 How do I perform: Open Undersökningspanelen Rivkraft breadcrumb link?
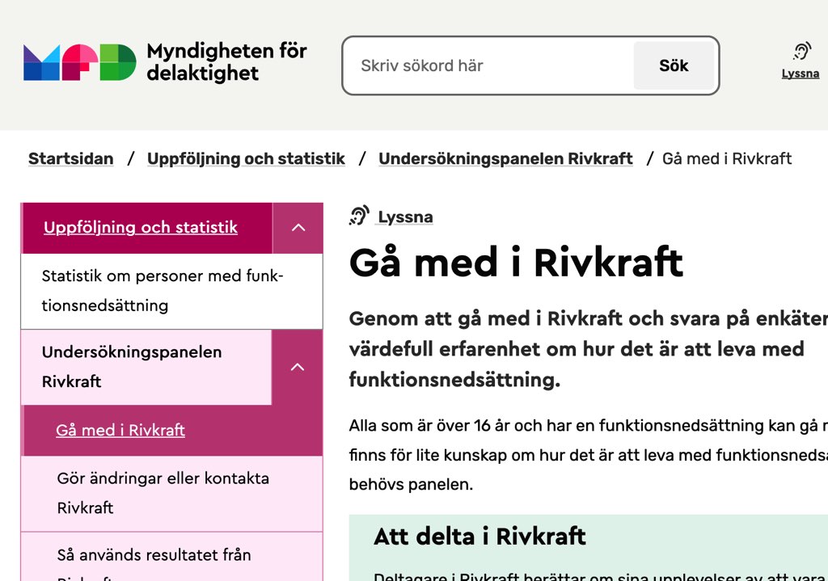pyautogui.click(x=505, y=158)
